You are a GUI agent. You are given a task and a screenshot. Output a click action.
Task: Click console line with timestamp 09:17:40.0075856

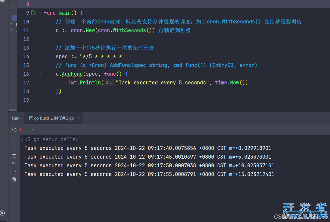[148, 148]
